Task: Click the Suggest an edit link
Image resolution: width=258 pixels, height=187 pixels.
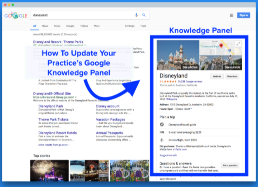Action: (x=168, y=155)
